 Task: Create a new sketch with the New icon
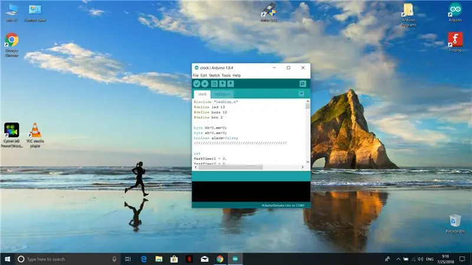click(214, 84)
